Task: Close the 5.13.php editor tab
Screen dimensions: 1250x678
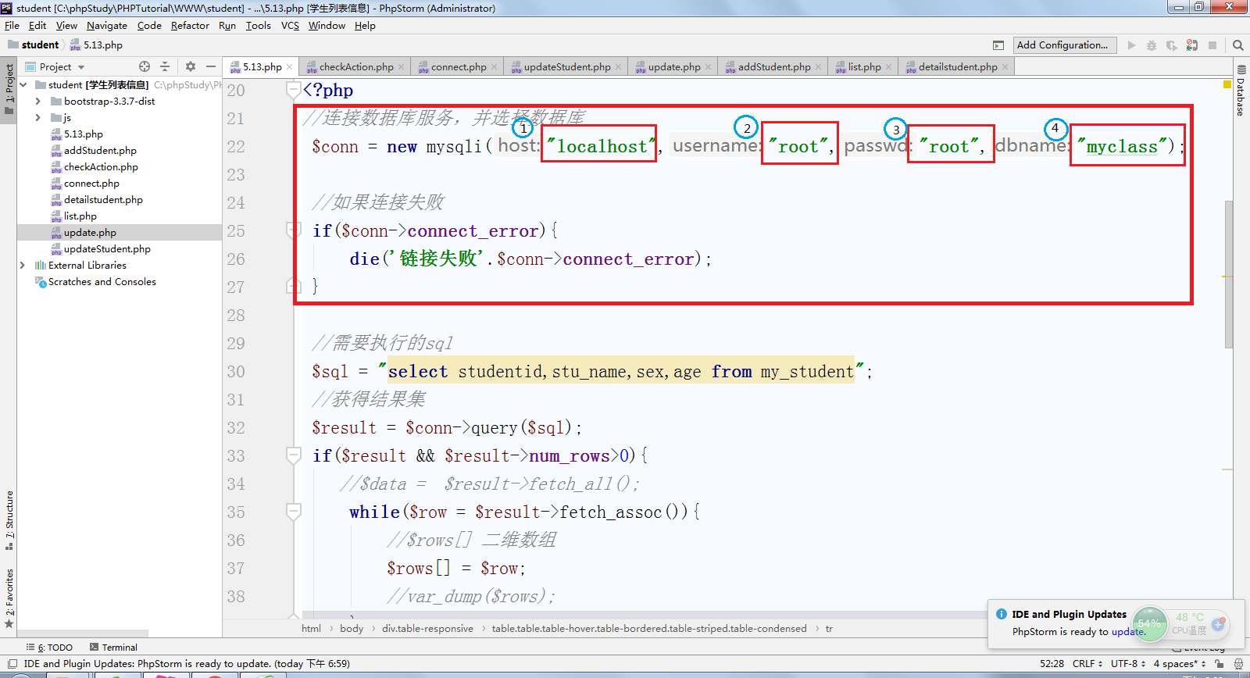Action: coord(290,67)
